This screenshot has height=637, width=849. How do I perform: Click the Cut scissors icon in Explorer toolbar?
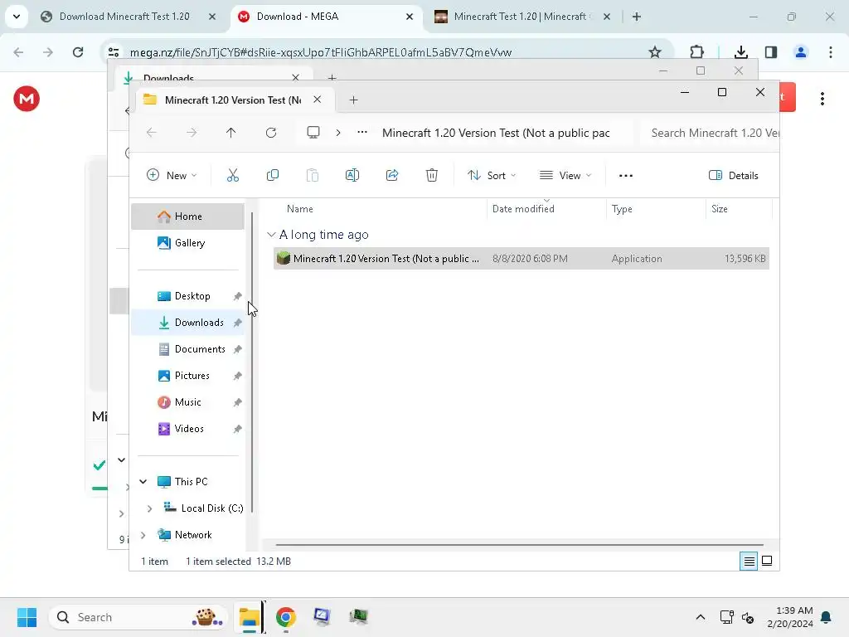(x=232, y=176)
